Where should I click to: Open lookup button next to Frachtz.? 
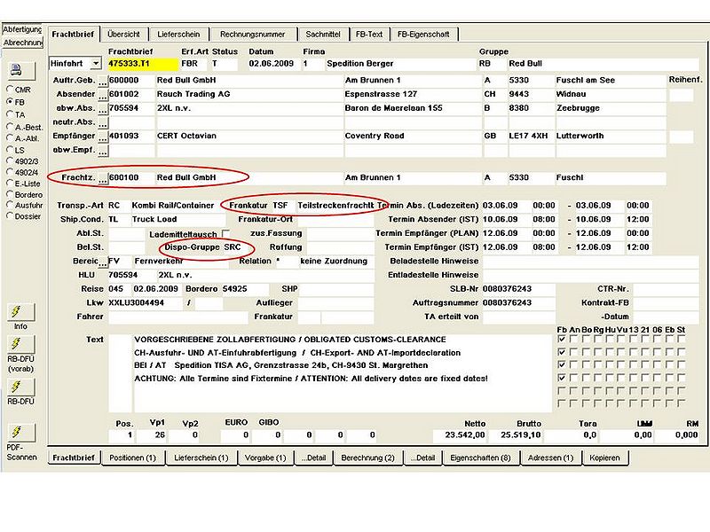click(x=103, y=179)
